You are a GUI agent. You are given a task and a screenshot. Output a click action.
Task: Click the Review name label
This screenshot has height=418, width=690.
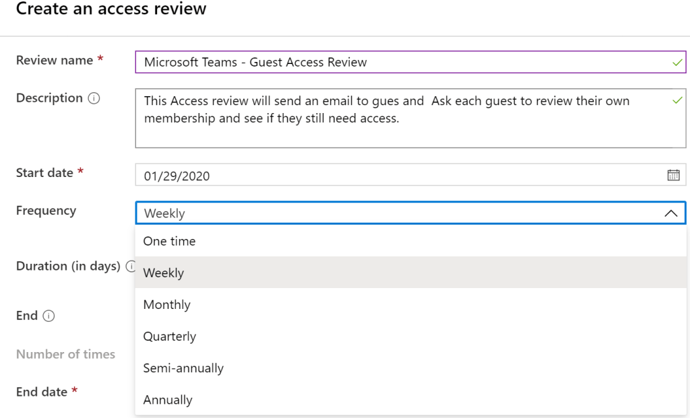tap(55, 60)
